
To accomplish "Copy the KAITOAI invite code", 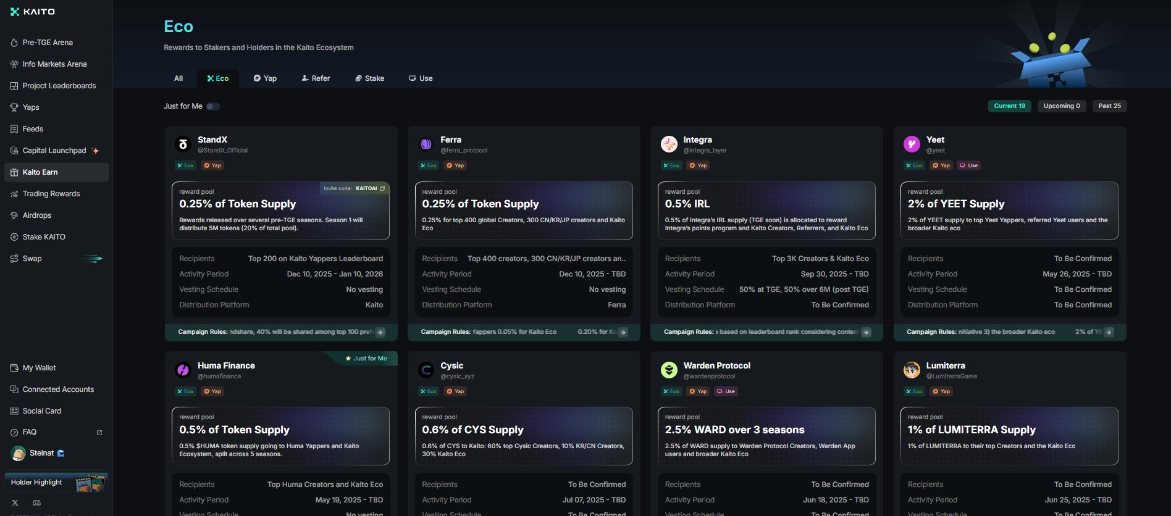I will [x=382, y=188].
